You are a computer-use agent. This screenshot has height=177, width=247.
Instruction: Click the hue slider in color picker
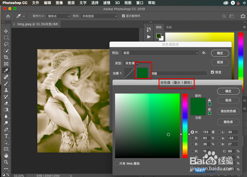(x=185, y=126)
